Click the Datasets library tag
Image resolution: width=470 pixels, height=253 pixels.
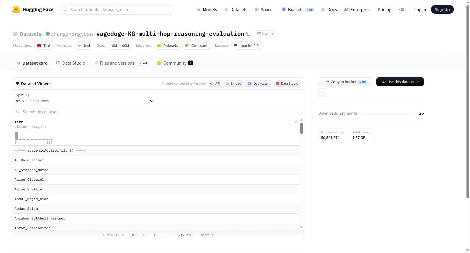click(x=167, y=46)
